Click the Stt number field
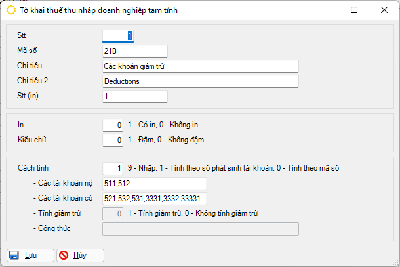 click(118, 36)
